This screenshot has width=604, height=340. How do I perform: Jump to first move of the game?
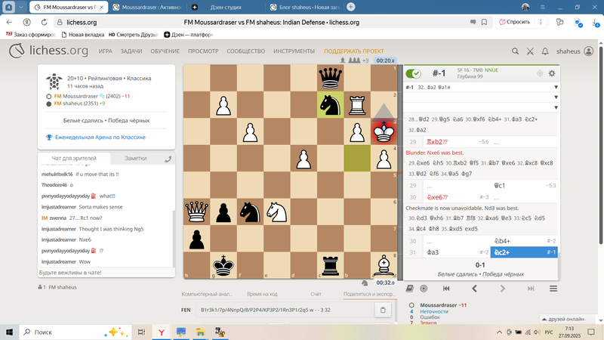click(446, 289)
